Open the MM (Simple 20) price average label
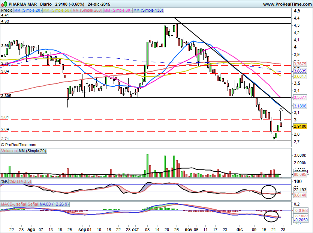This screenshot has width=313, height=233. pyautogui.click(x=28, y=10)
